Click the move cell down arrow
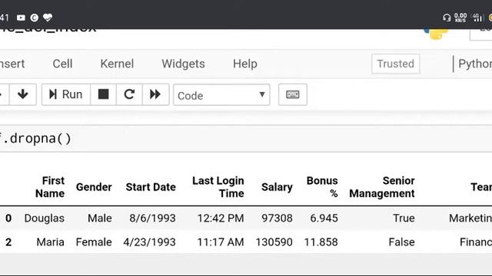 [23, 94]
